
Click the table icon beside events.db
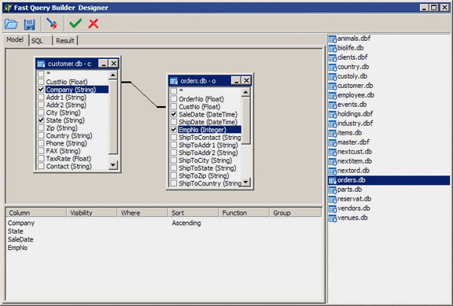pos(333,105)
